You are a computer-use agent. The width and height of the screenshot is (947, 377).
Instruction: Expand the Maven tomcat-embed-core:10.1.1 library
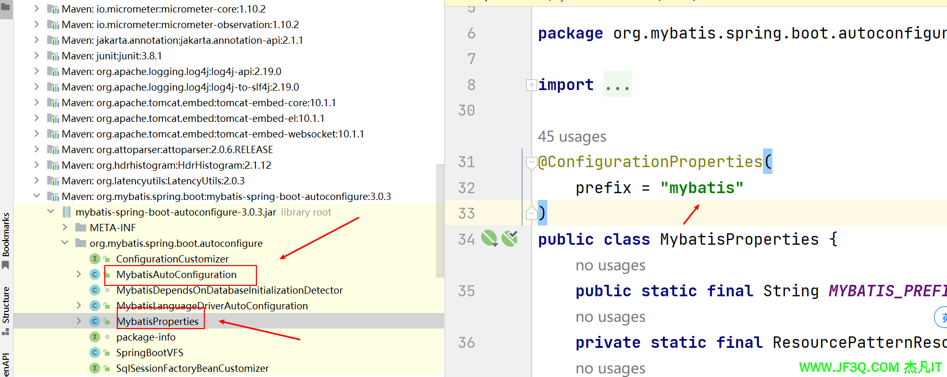36,103
